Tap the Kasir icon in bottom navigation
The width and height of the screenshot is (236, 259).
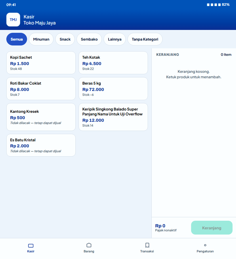pyautogui.click(x=31, y=246)
